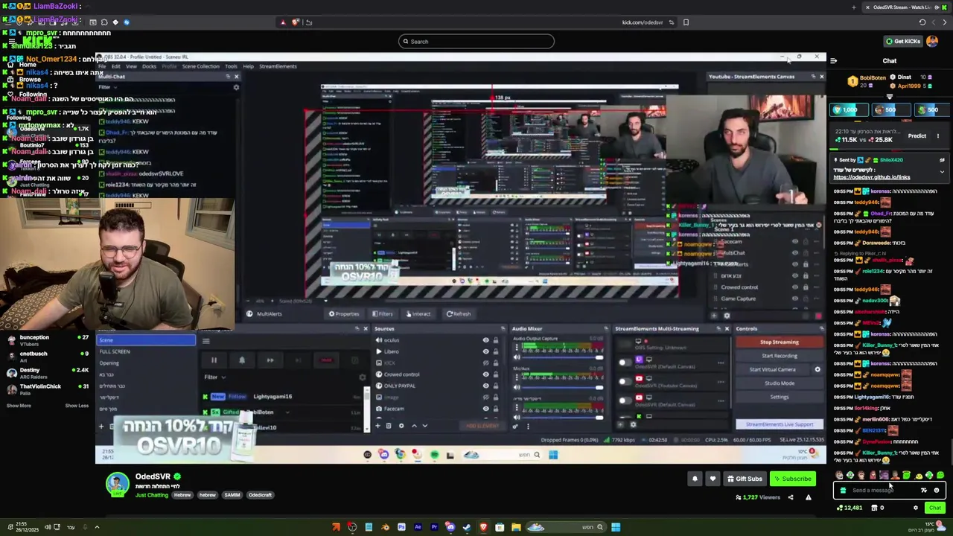Expand the pinned message chevron
Image resolution: width=953 pixels, height=536 pixels.
coord(942,172)
